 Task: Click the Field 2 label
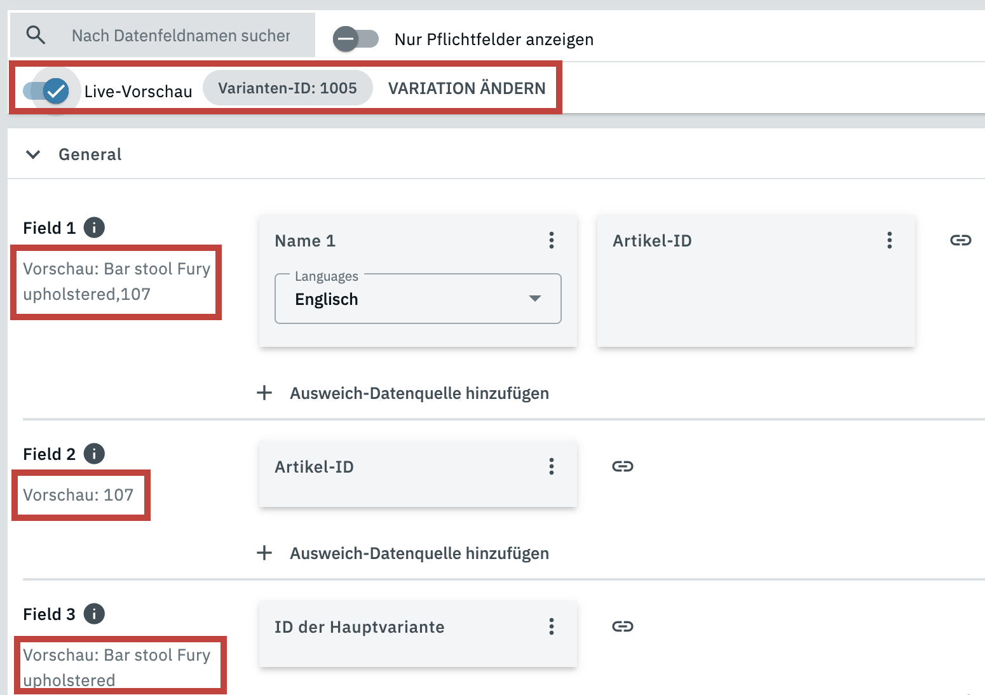(49, 454)
